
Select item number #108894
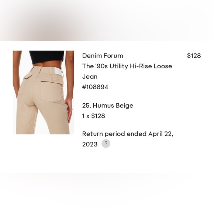[x=95, y=87]
